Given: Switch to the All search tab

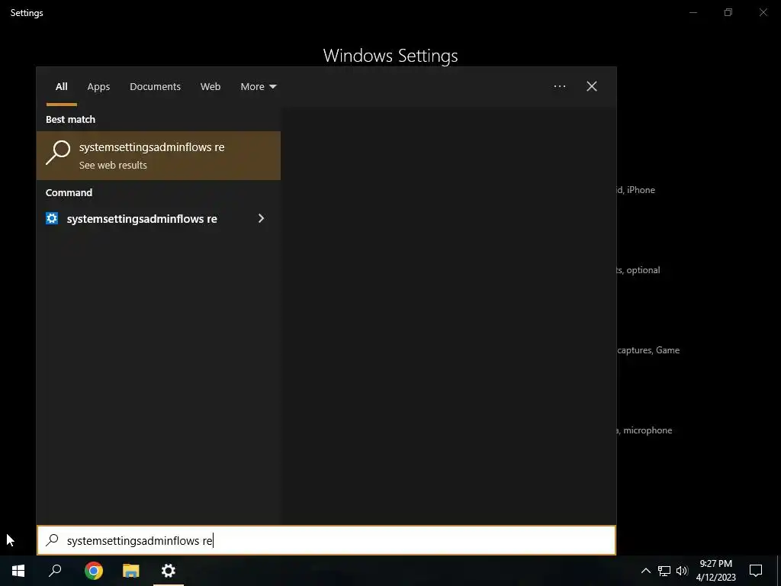Looking at the screenshot, I should point(61,87).
